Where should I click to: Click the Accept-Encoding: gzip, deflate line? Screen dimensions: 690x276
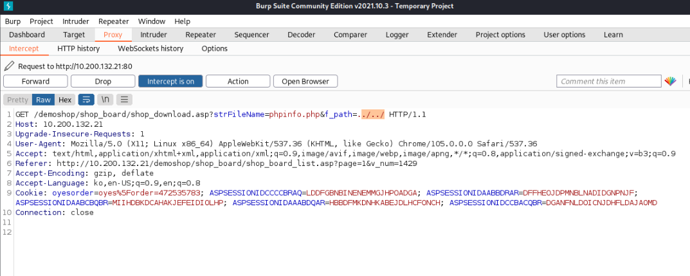point(84,173)
